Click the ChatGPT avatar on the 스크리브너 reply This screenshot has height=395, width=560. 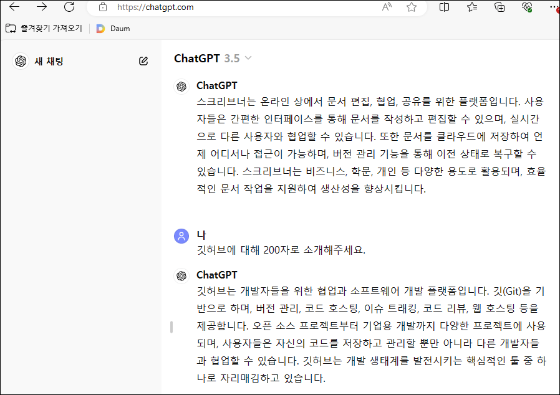181,87
